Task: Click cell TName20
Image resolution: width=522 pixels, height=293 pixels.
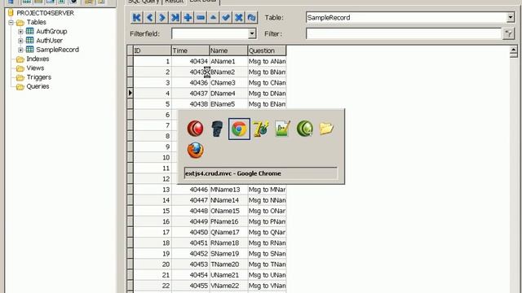Action: tap(228, 264)
